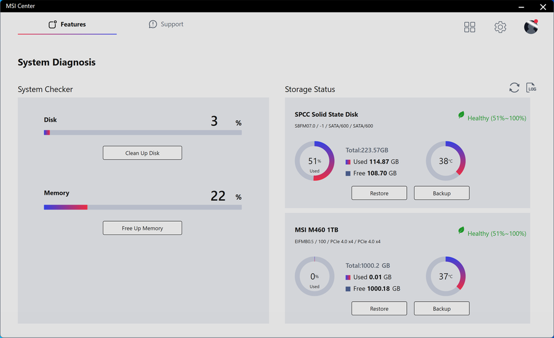Image resolution: width=554 pixels, height=338 pixels.
Task: Switch to the Support tab
Action: click(x=166, y=25)
